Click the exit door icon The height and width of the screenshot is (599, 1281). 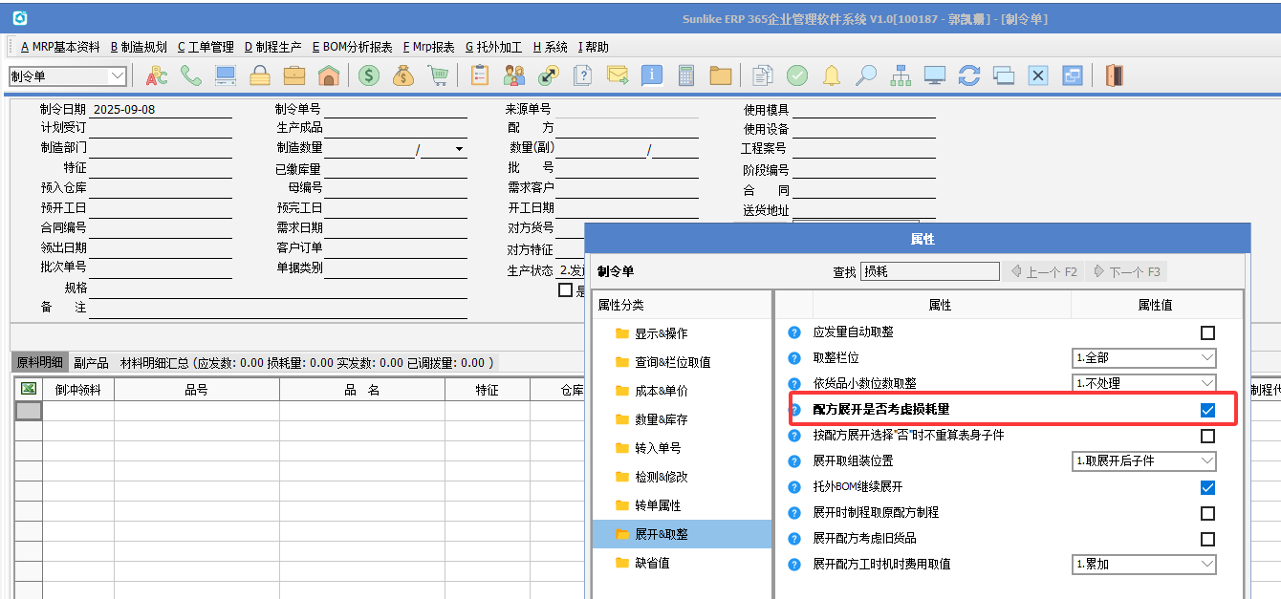pos(1114,75)
